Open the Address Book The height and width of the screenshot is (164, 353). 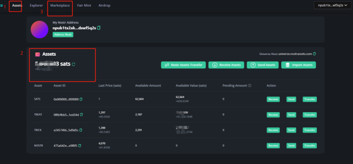click(63, 35)
